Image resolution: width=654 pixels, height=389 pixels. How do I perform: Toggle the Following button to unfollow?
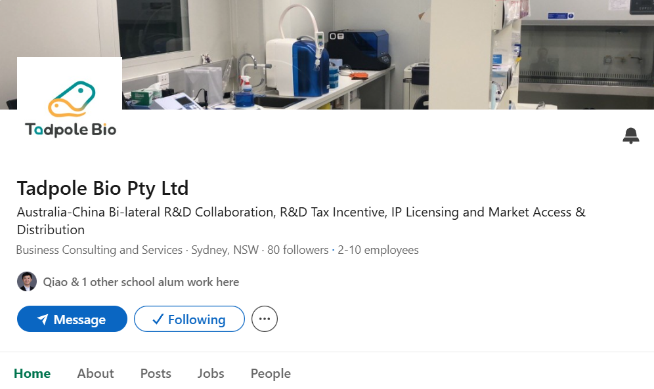pos(189,319)
